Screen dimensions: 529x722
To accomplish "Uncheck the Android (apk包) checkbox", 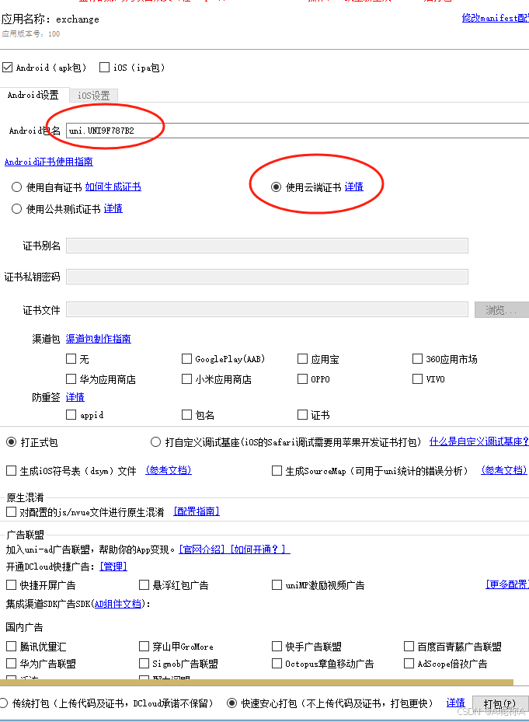I will tap(7, 68).
